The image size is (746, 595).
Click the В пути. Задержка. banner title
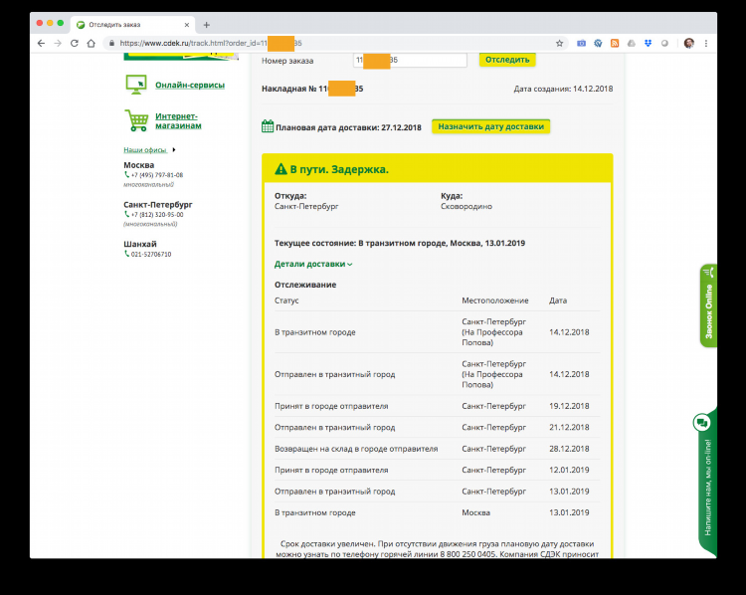pyautogui.click(x=339, y=169)
